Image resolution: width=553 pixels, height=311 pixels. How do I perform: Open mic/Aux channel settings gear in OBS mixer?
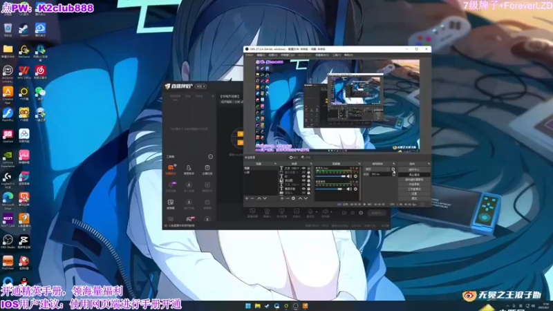point(355,176)
